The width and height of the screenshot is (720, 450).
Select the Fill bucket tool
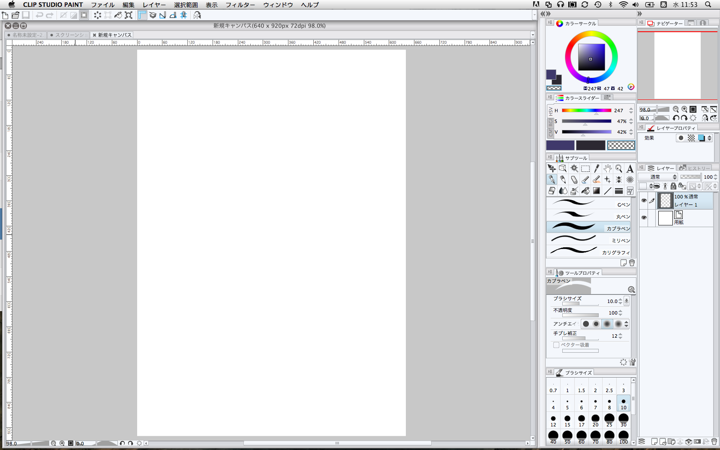pyautogui.click(x=585, y=191)
